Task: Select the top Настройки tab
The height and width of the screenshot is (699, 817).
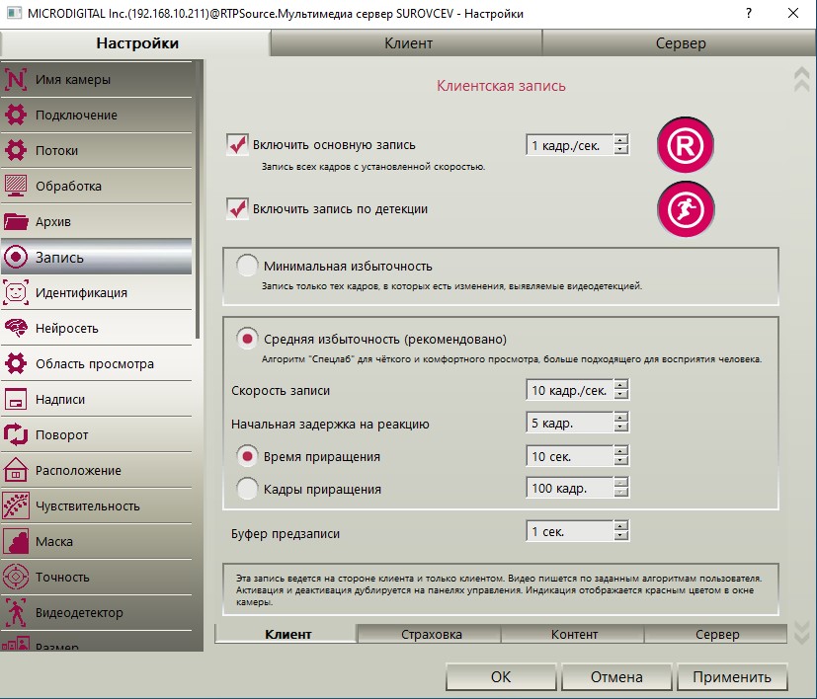Action: pyautogui.click(x=136, y=42)
